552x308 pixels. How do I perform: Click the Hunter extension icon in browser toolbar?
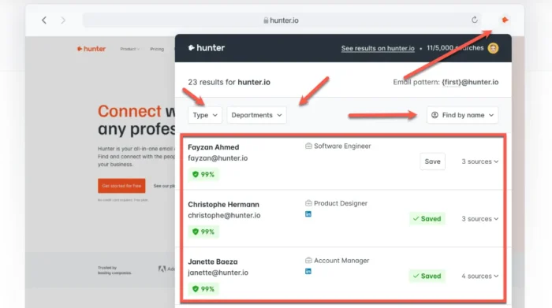point(505,20)
